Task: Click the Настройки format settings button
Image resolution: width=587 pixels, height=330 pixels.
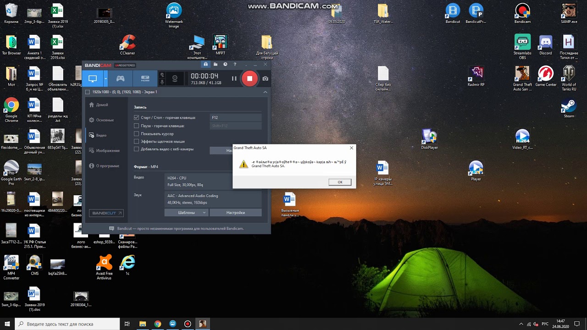Action: point(236,213)
